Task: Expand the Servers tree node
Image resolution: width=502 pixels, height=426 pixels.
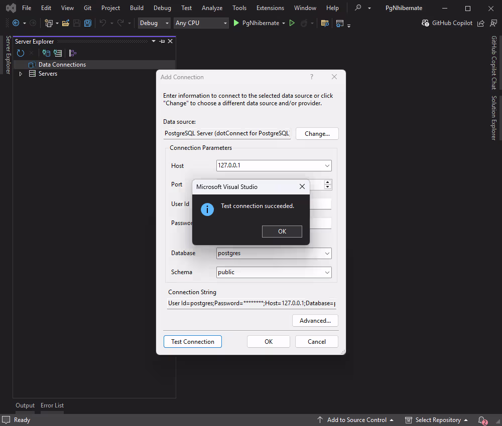Action: pos(21,73)
